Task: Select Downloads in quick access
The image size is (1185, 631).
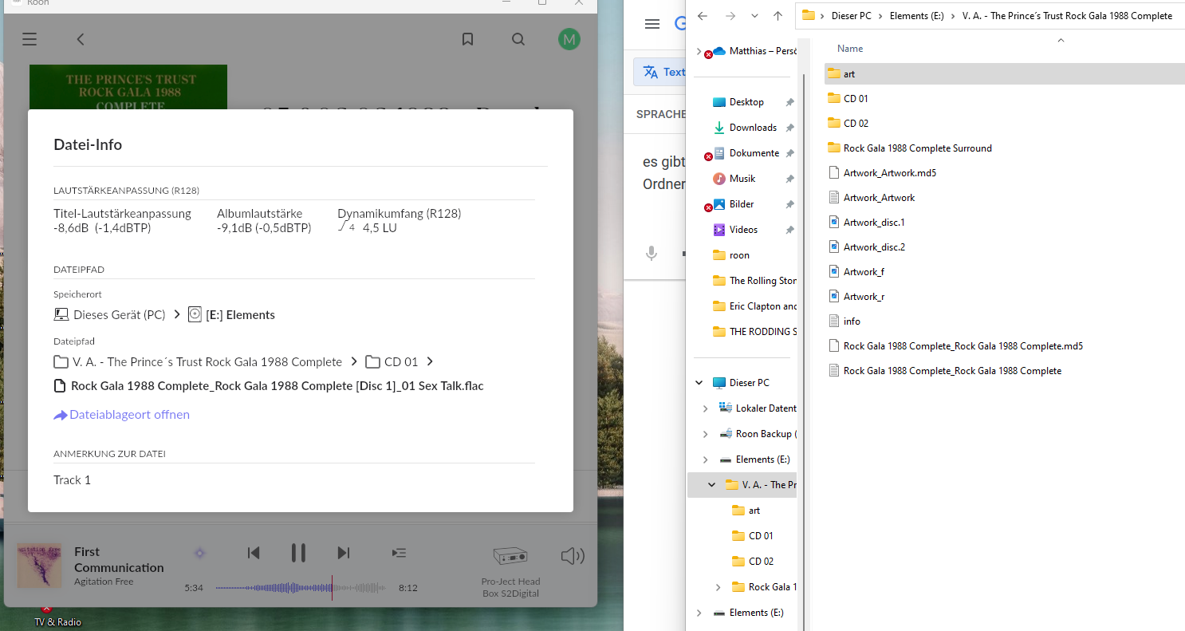Action: (x=753, y=128)
